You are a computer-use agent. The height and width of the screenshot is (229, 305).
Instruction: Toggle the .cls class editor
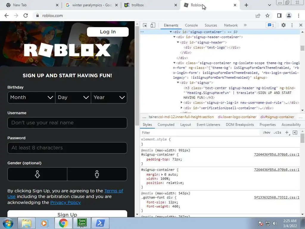277,132
